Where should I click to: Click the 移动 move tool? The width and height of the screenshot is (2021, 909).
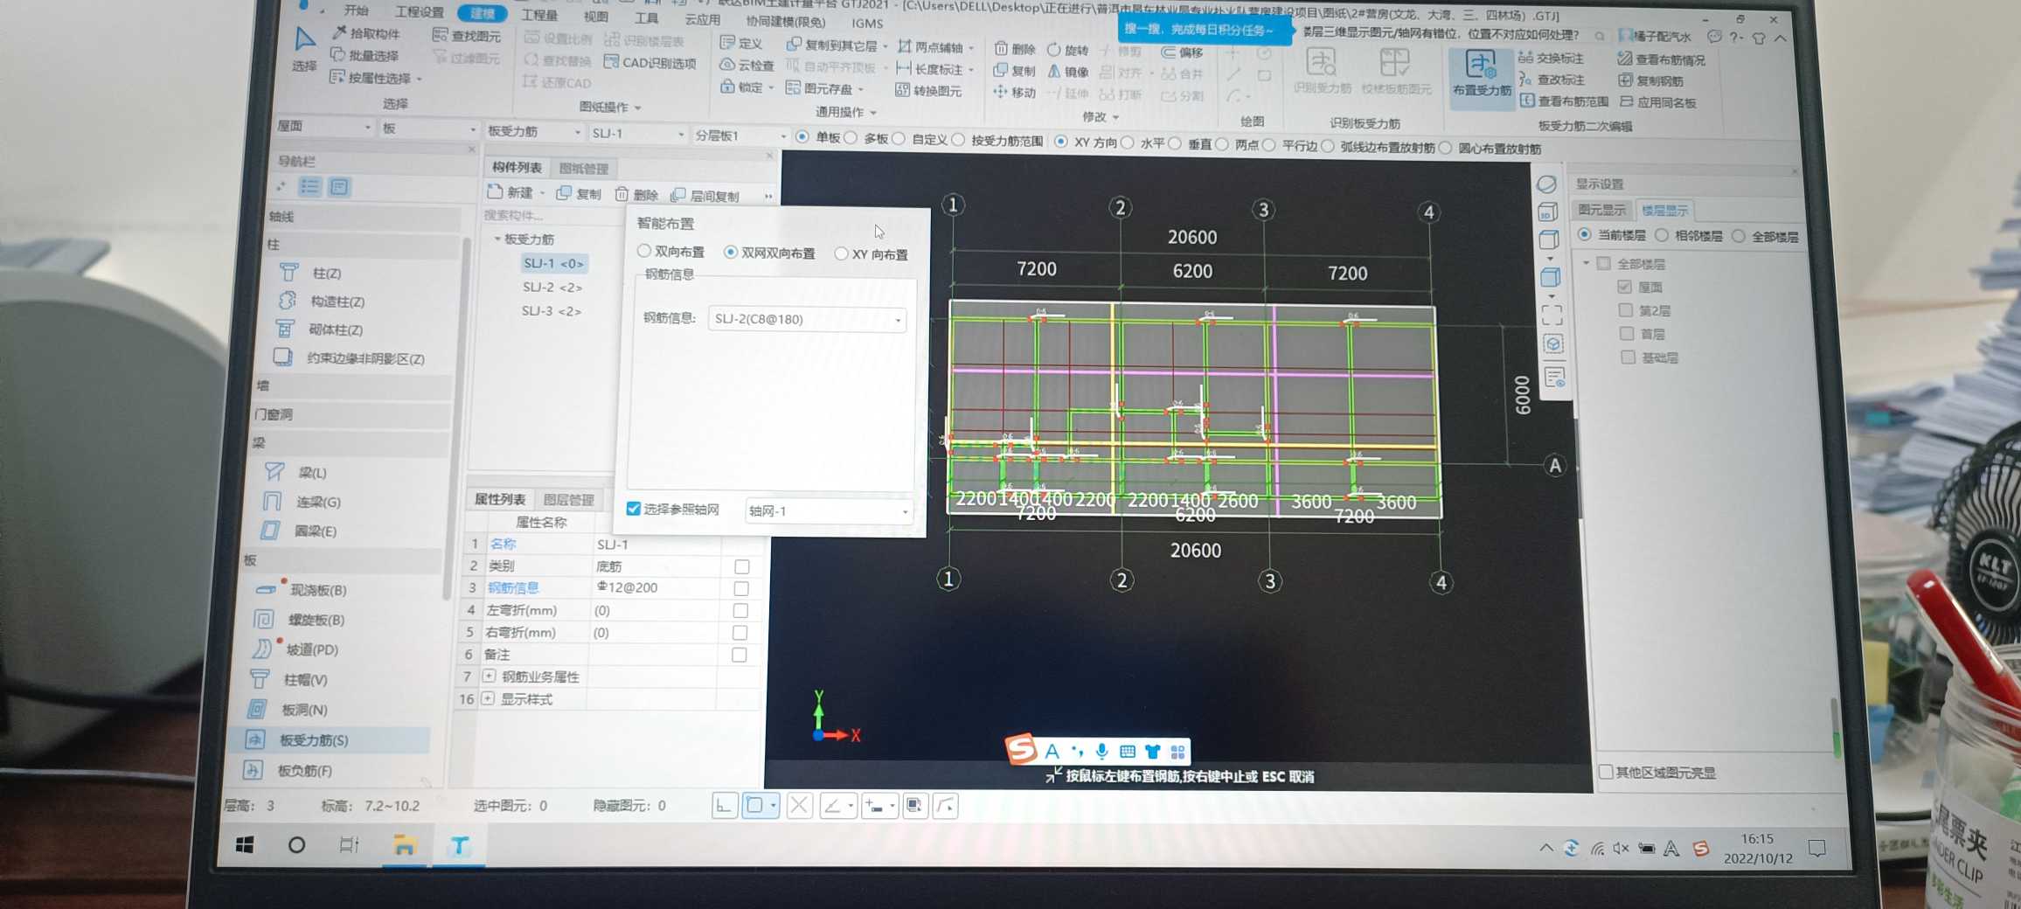click(1014, 93)
